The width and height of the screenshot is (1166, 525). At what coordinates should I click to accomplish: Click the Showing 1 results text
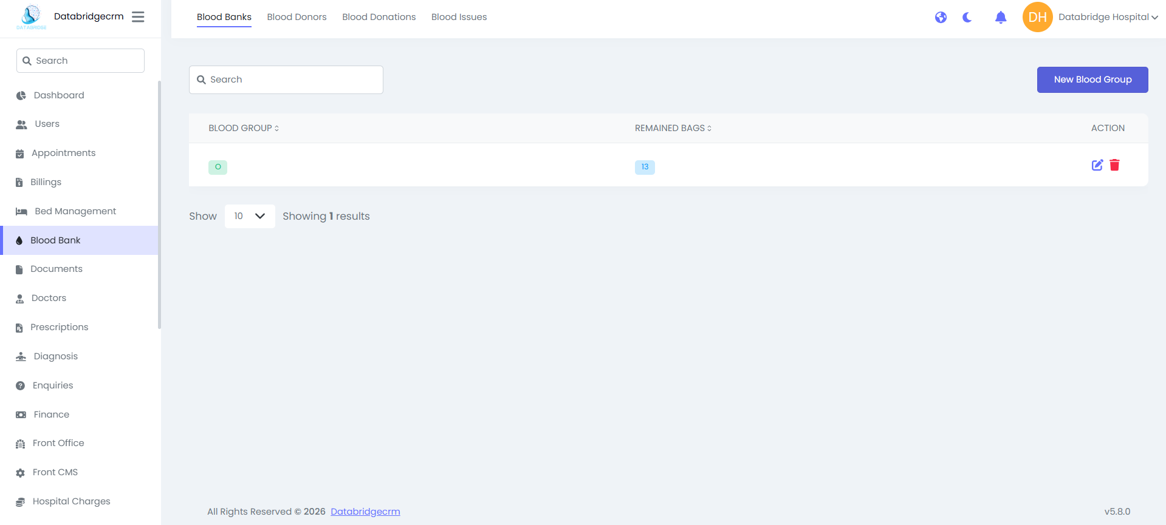(x=326, y=216)
